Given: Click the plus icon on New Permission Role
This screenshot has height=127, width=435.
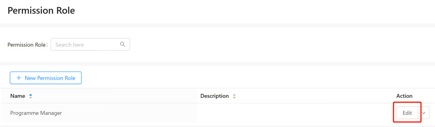Looking at the screenshot, I should (x=19, y=78).
